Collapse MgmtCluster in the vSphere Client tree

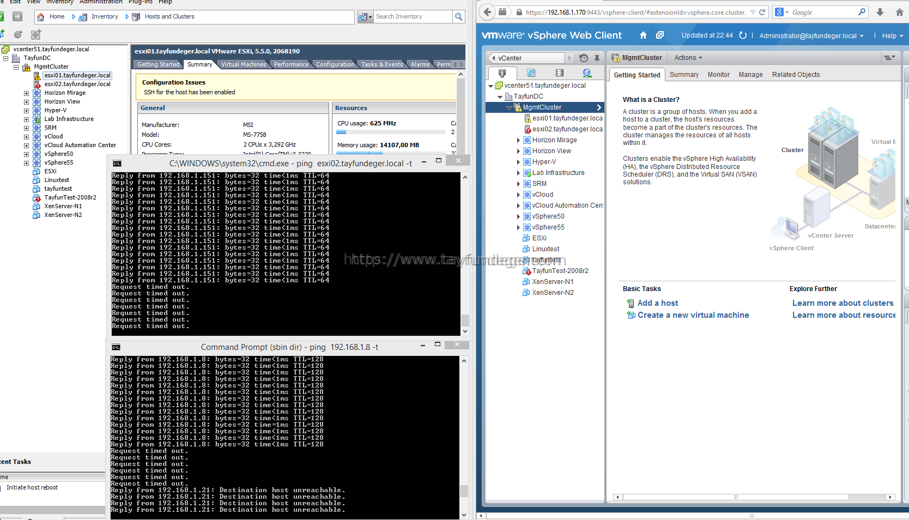16,67
